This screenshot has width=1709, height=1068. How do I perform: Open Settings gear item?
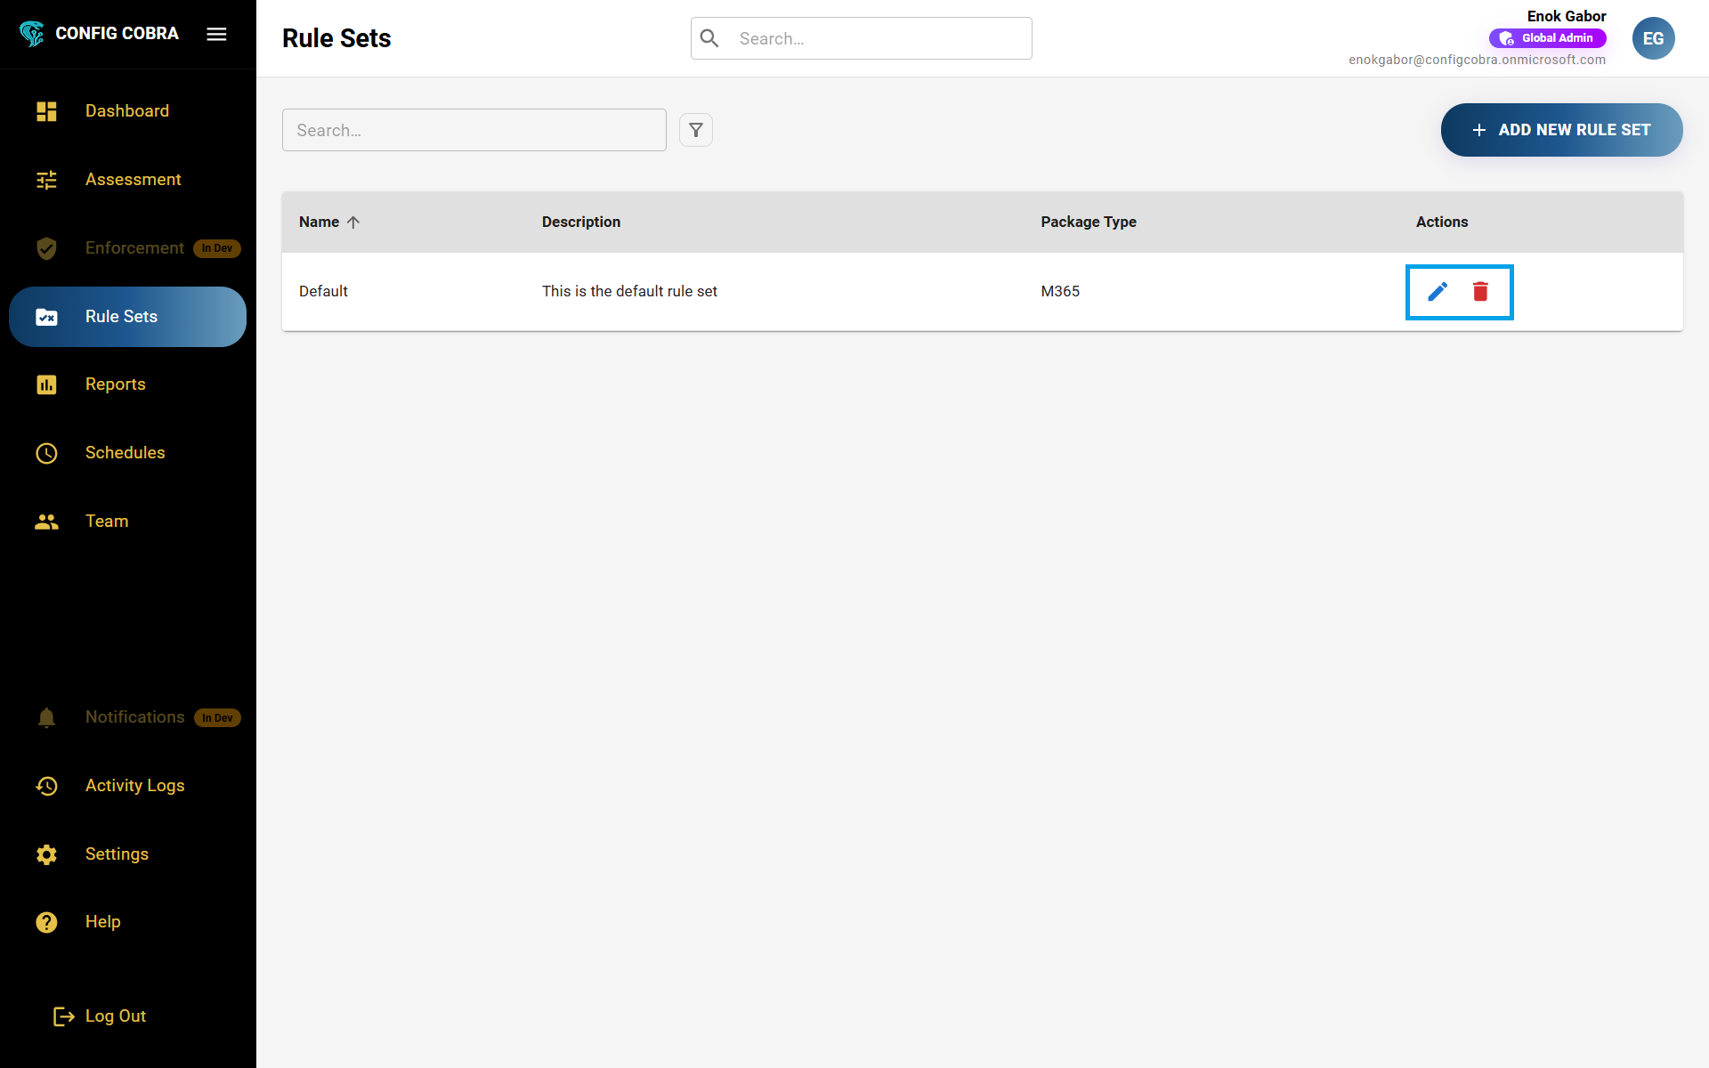click(x=117, y=854)
